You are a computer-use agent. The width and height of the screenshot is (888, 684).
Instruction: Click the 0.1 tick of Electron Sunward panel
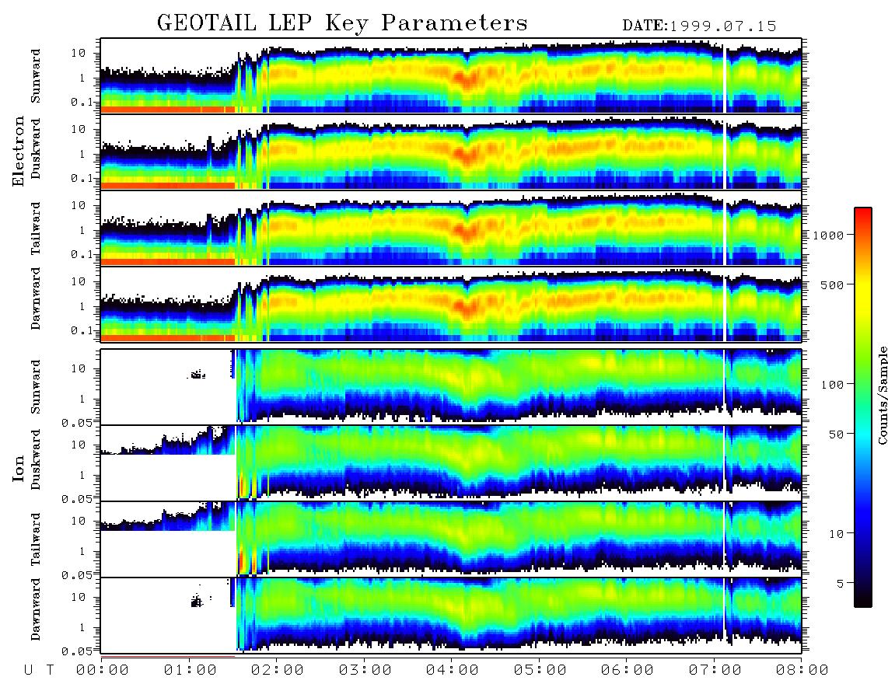click(x=82, y=102)
